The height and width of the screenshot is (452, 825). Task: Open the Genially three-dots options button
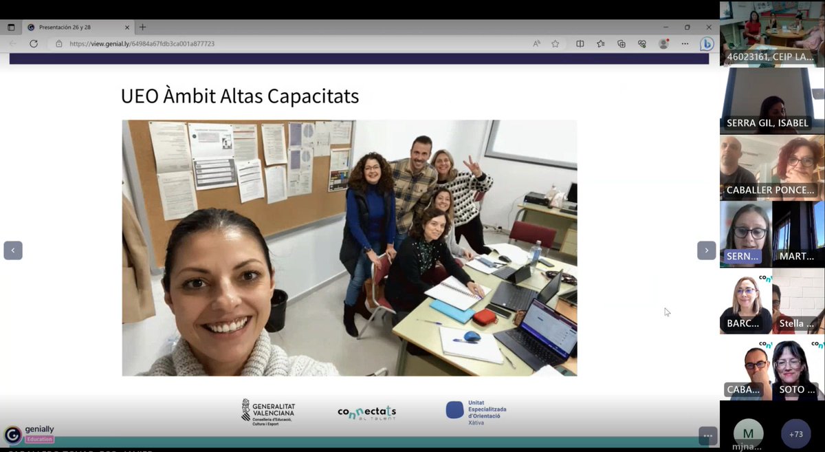point(707,435)
